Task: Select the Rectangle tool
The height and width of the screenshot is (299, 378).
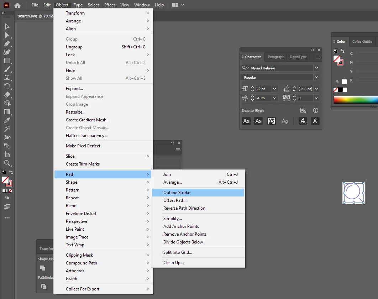Action: tap(7, 61)
